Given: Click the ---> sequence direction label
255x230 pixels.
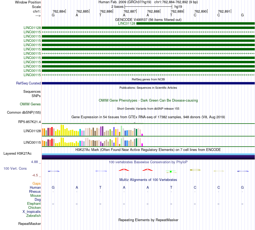Looking at the screenshot, I should pos(38,16).
